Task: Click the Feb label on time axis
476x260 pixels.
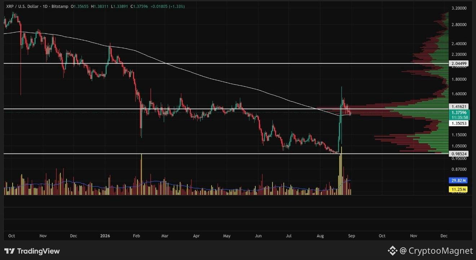Action: (x=136, y=236)
